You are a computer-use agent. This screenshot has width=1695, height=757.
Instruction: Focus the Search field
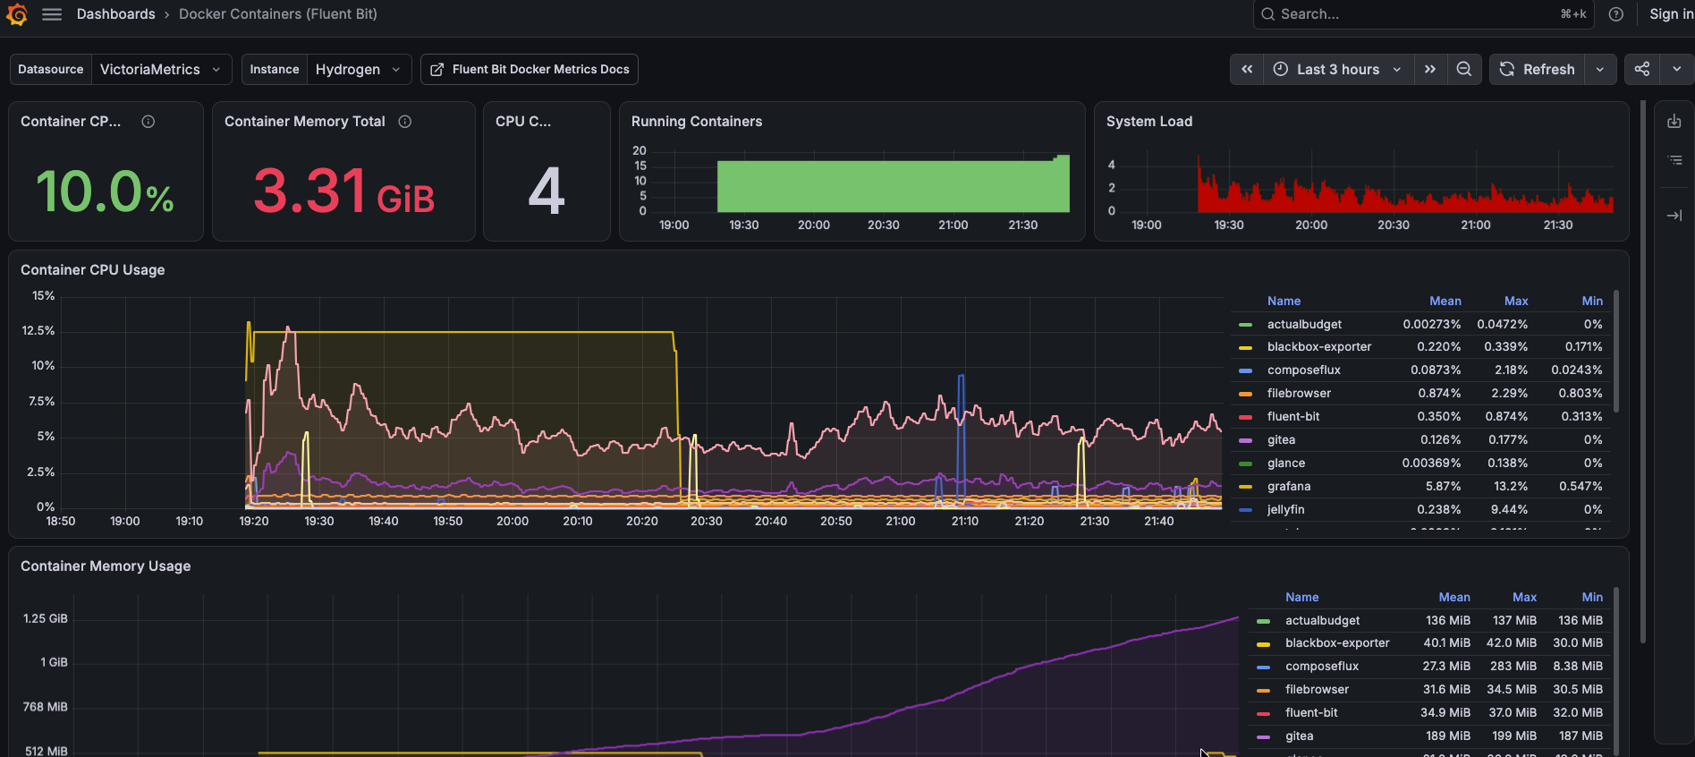1423,14
